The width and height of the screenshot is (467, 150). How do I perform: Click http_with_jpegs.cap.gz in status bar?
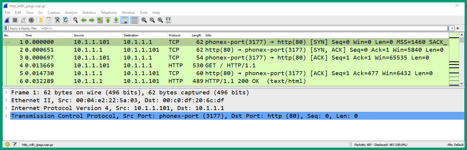(38, 145)
